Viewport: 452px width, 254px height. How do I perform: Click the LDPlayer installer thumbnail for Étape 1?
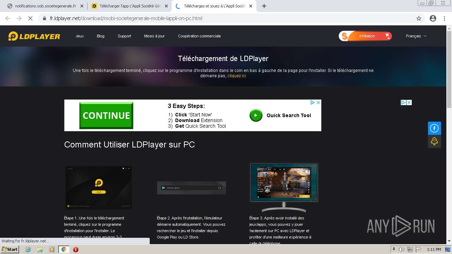coord(99,188)
